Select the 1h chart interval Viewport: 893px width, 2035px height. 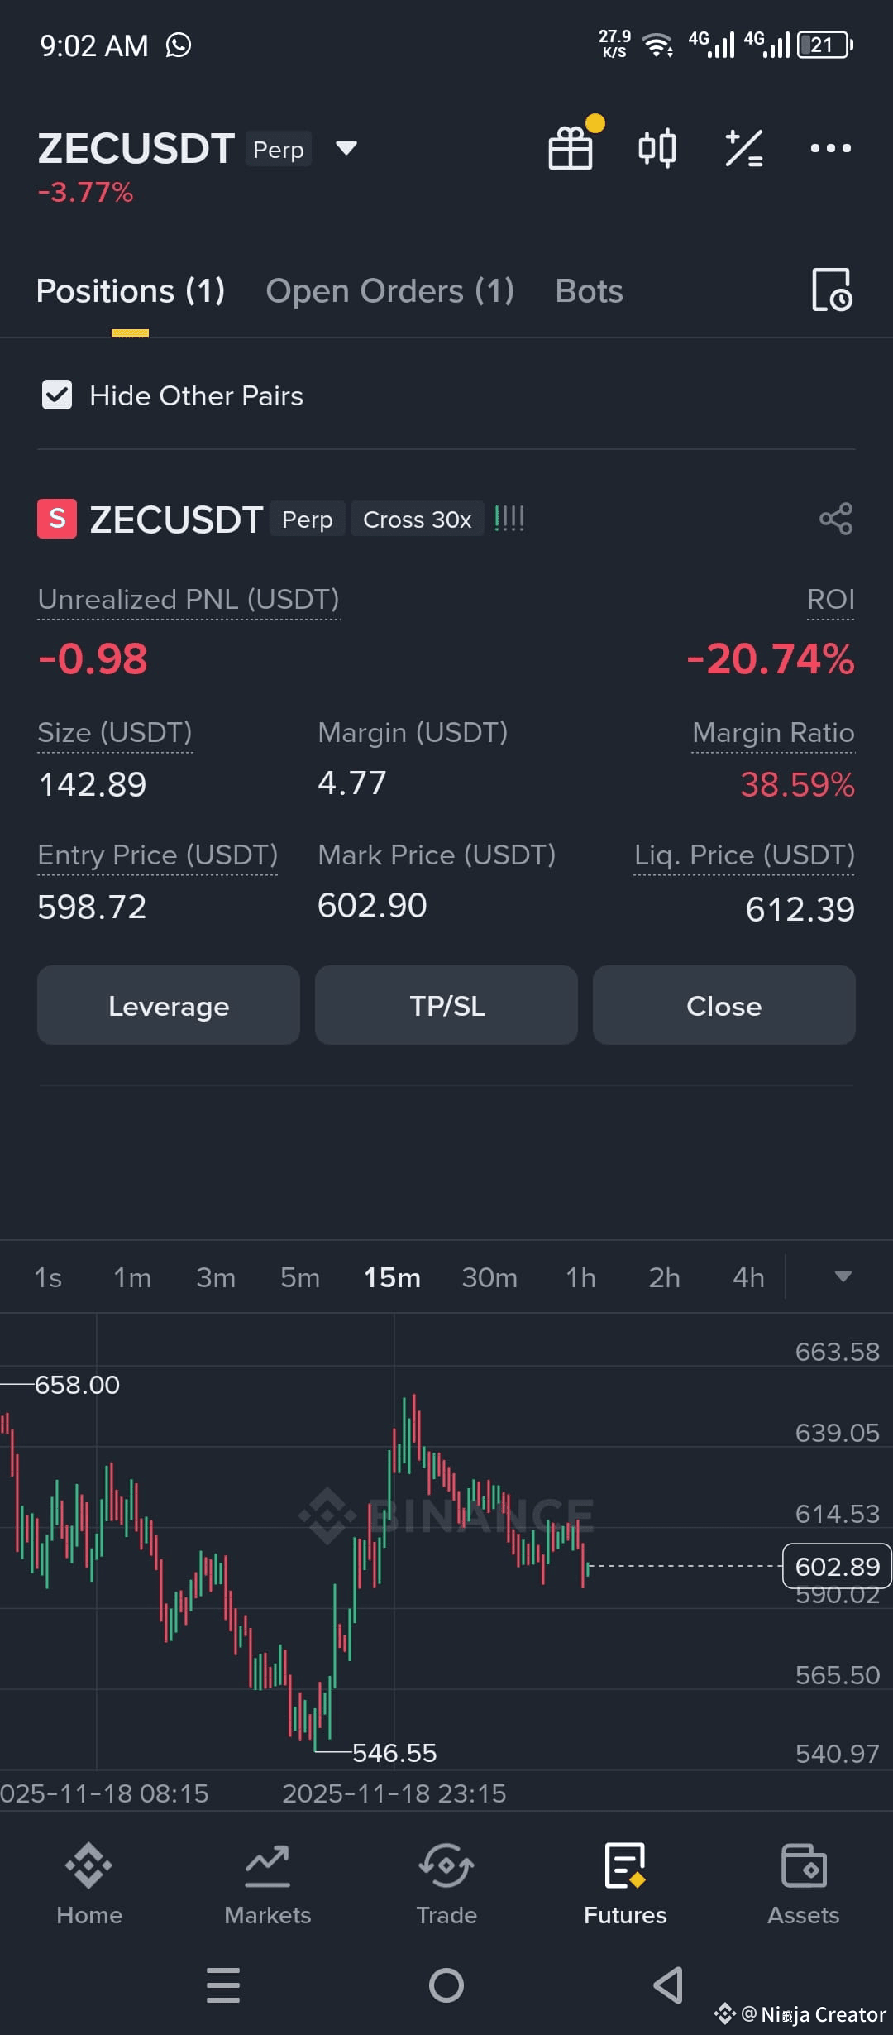pos(580,1277)
